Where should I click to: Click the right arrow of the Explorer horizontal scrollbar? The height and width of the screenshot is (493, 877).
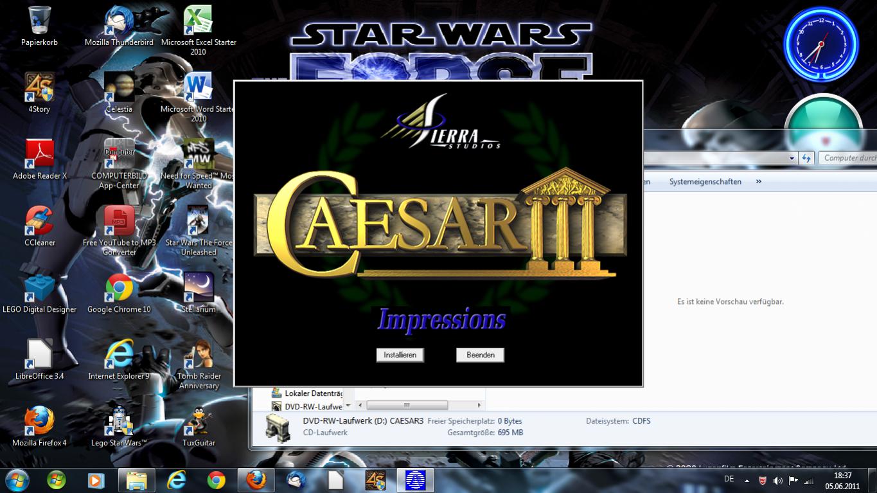pyautogui.click(x=479, y=406)
